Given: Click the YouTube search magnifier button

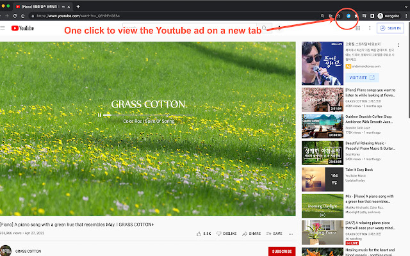Looking at the screenshot, I should point(265,28).
